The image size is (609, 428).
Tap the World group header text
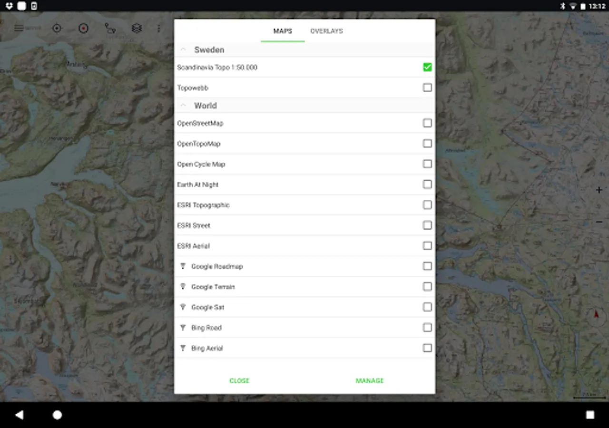coord(206,106)
